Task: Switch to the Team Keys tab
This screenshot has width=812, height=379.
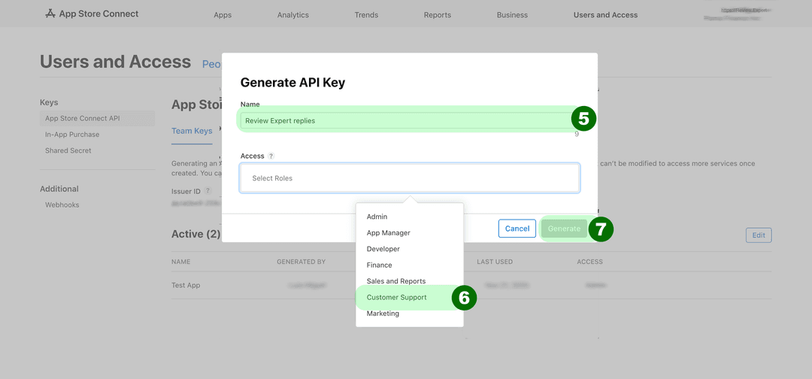Action: (x=192, y=131)
